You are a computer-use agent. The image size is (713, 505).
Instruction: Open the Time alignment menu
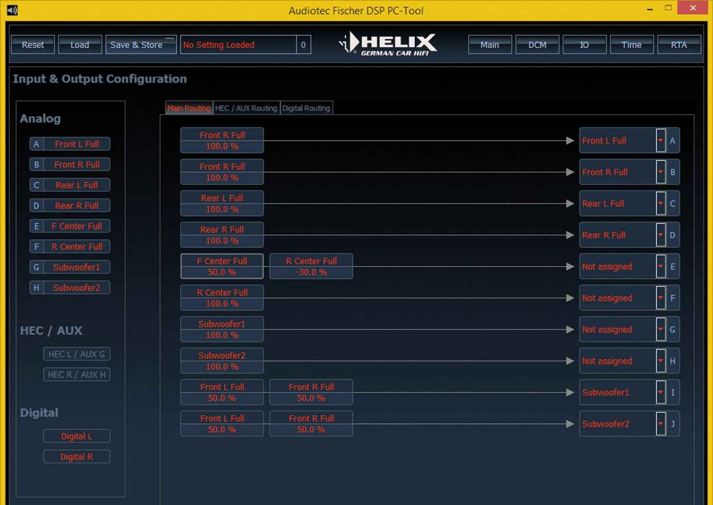[632, 45]
